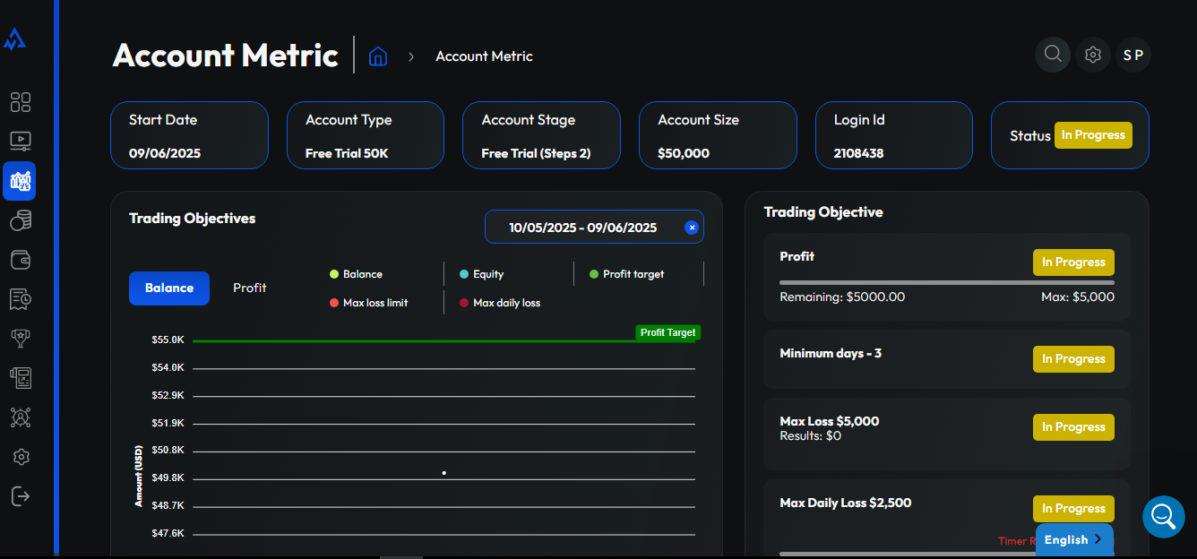
Task: Click the Profit objective progress bar
Action: coord(947,283)
